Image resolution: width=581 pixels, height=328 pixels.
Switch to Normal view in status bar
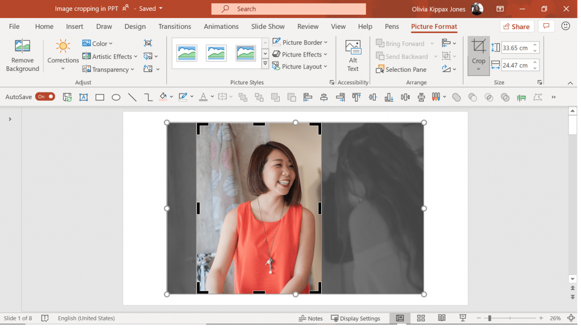[400, 318]
